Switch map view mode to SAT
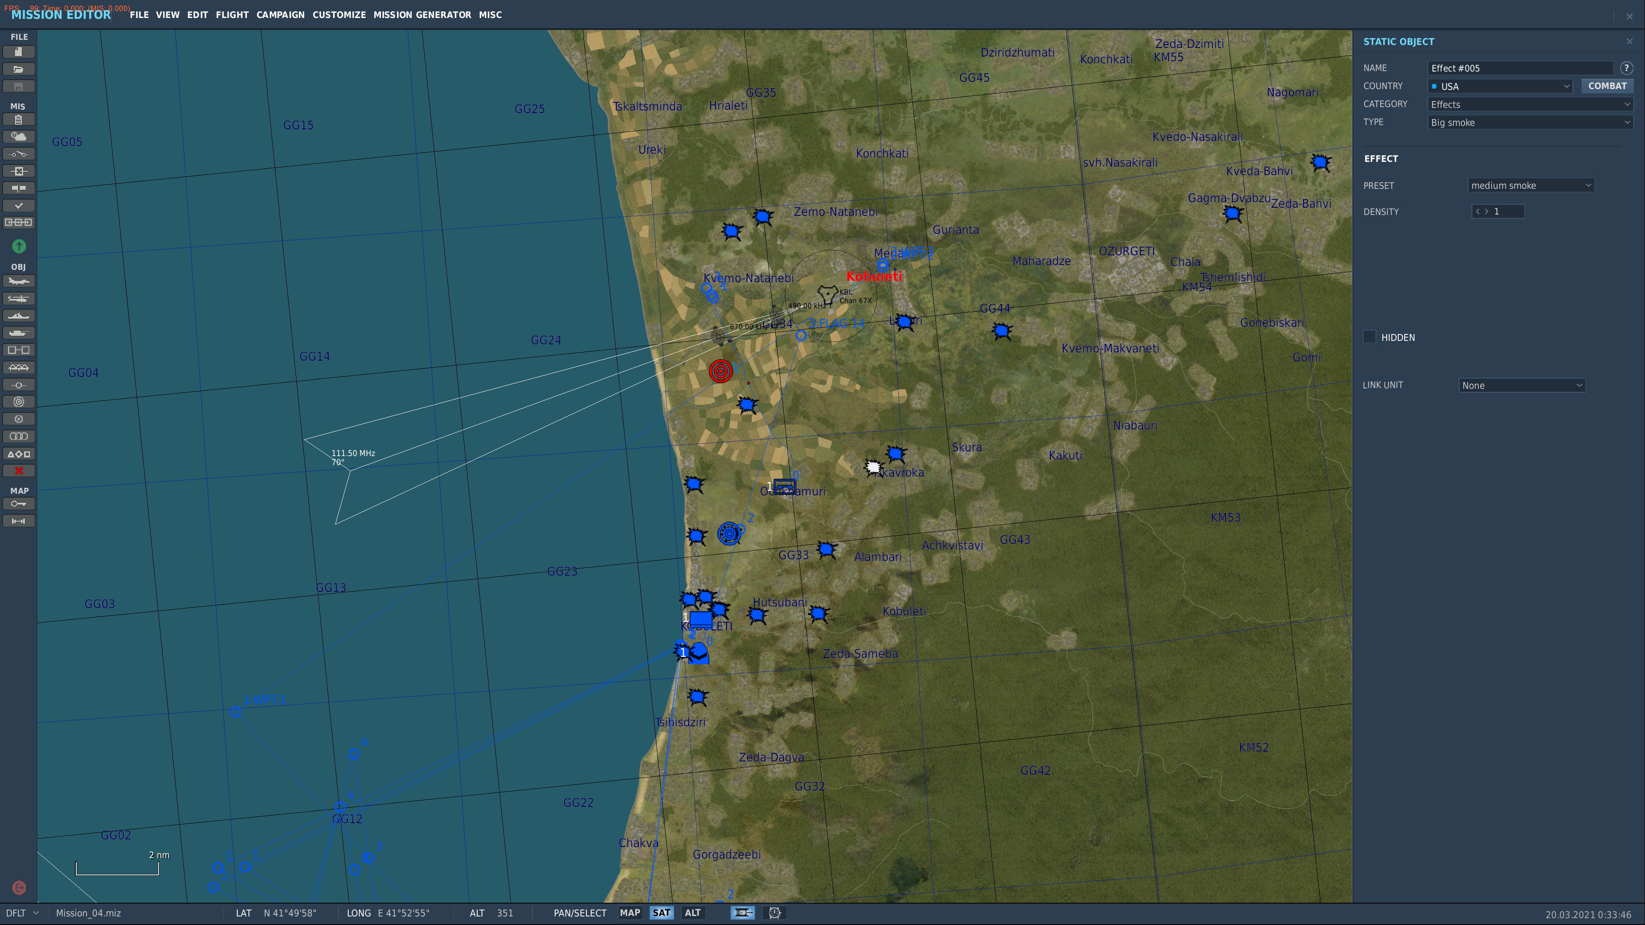This screenshot has width=1645, height=925. coord(661,913)
